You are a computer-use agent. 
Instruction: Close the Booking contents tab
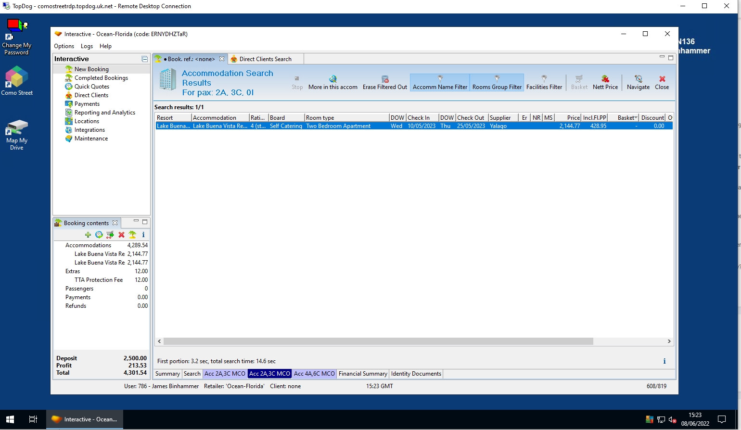click(x=115, y=223)
